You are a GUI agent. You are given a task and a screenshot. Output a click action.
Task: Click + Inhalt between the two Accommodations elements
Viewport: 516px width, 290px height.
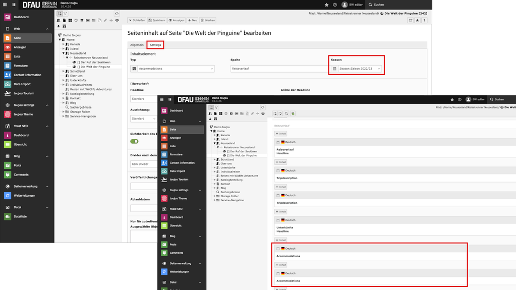[x=281, y=265]
